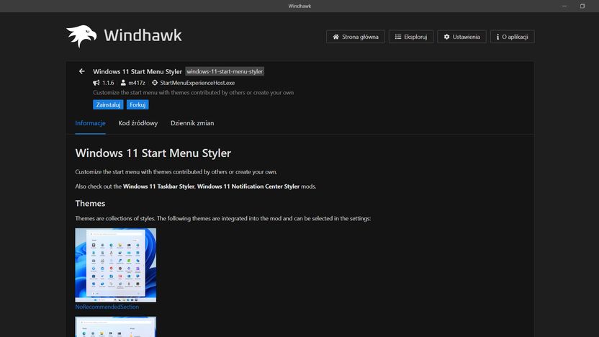Open the Windows 11 Taskbar Styler link
599x337 pixels.
point(158,187)
